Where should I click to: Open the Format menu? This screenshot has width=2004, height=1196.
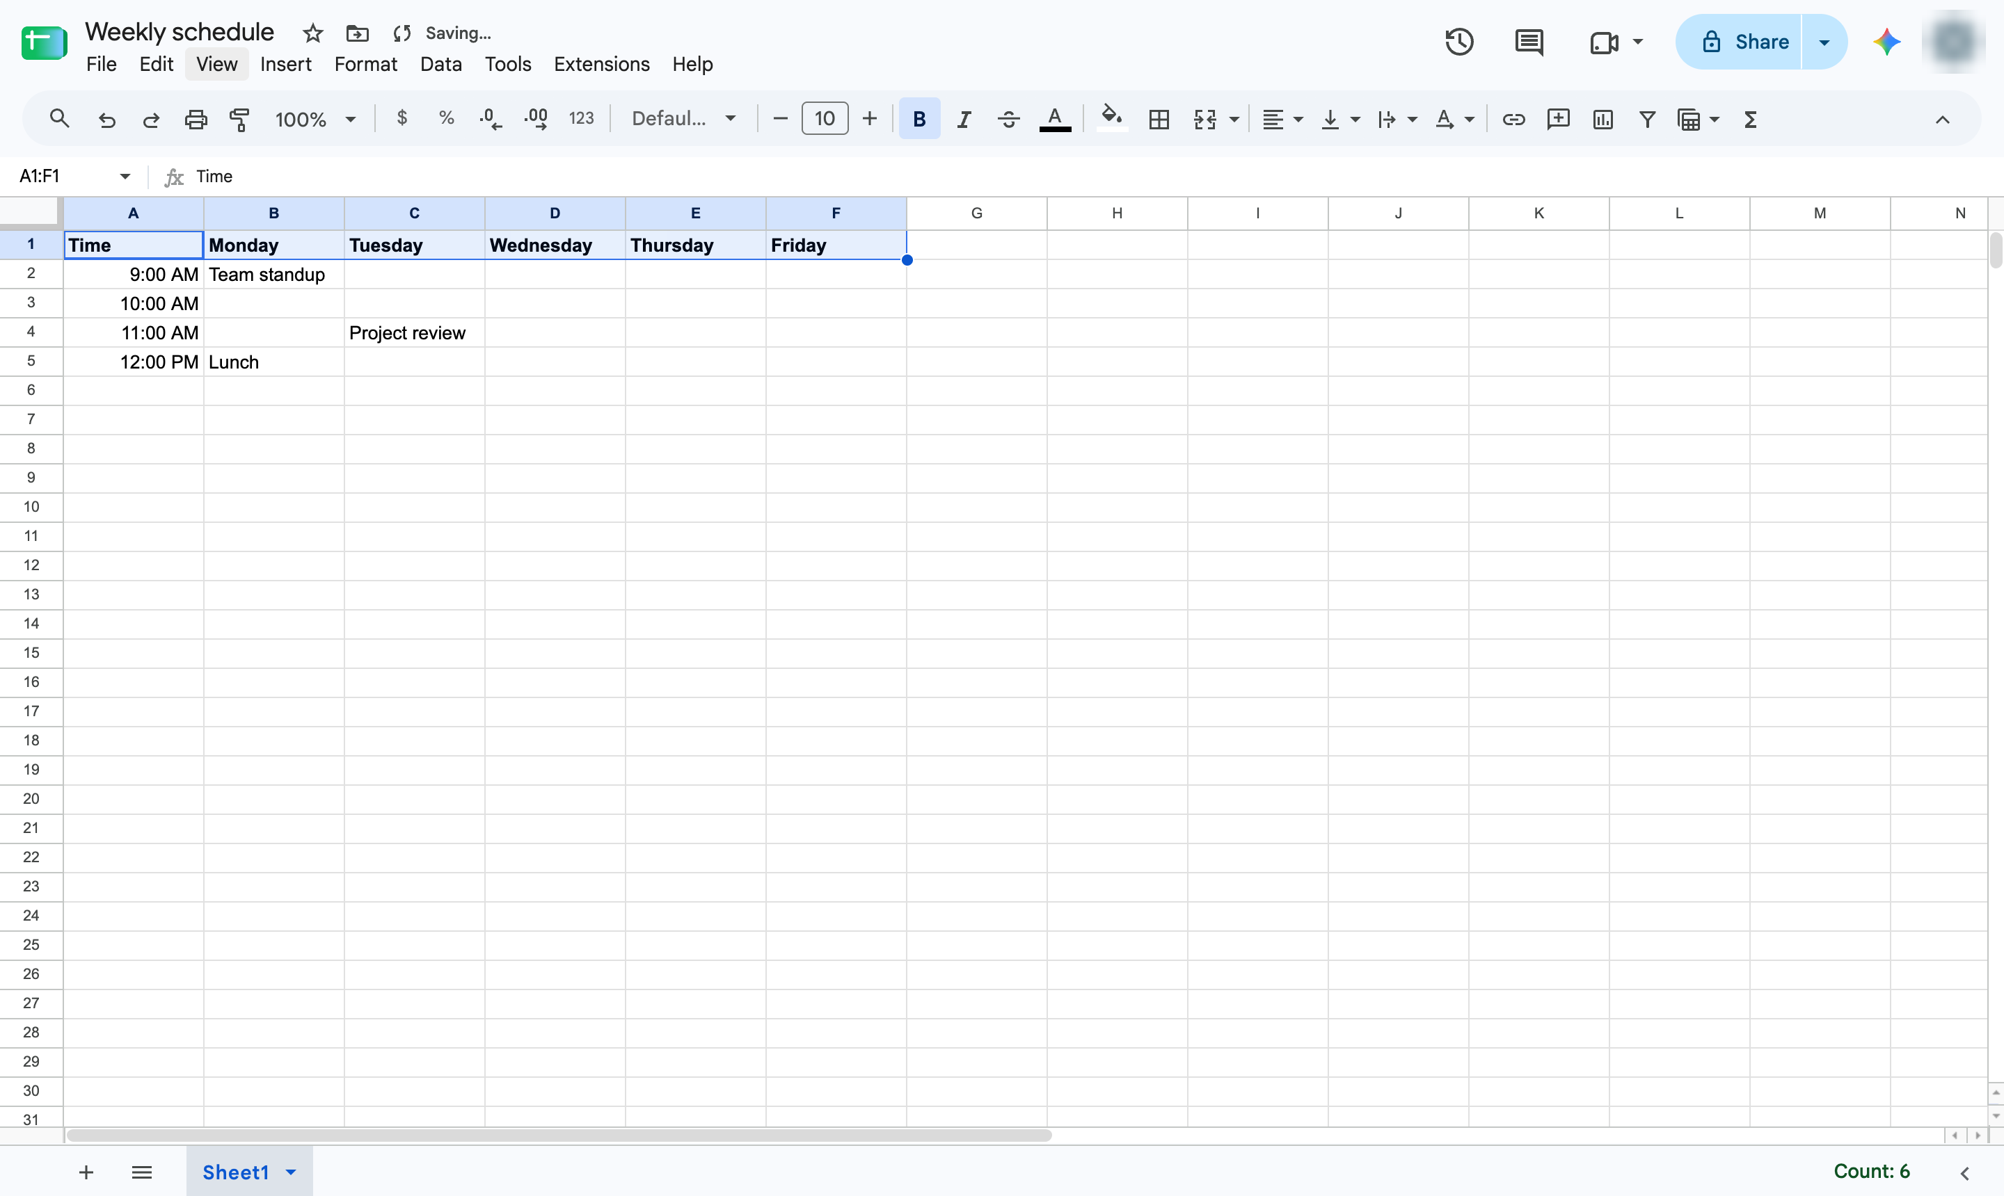(x=366, y=64)
